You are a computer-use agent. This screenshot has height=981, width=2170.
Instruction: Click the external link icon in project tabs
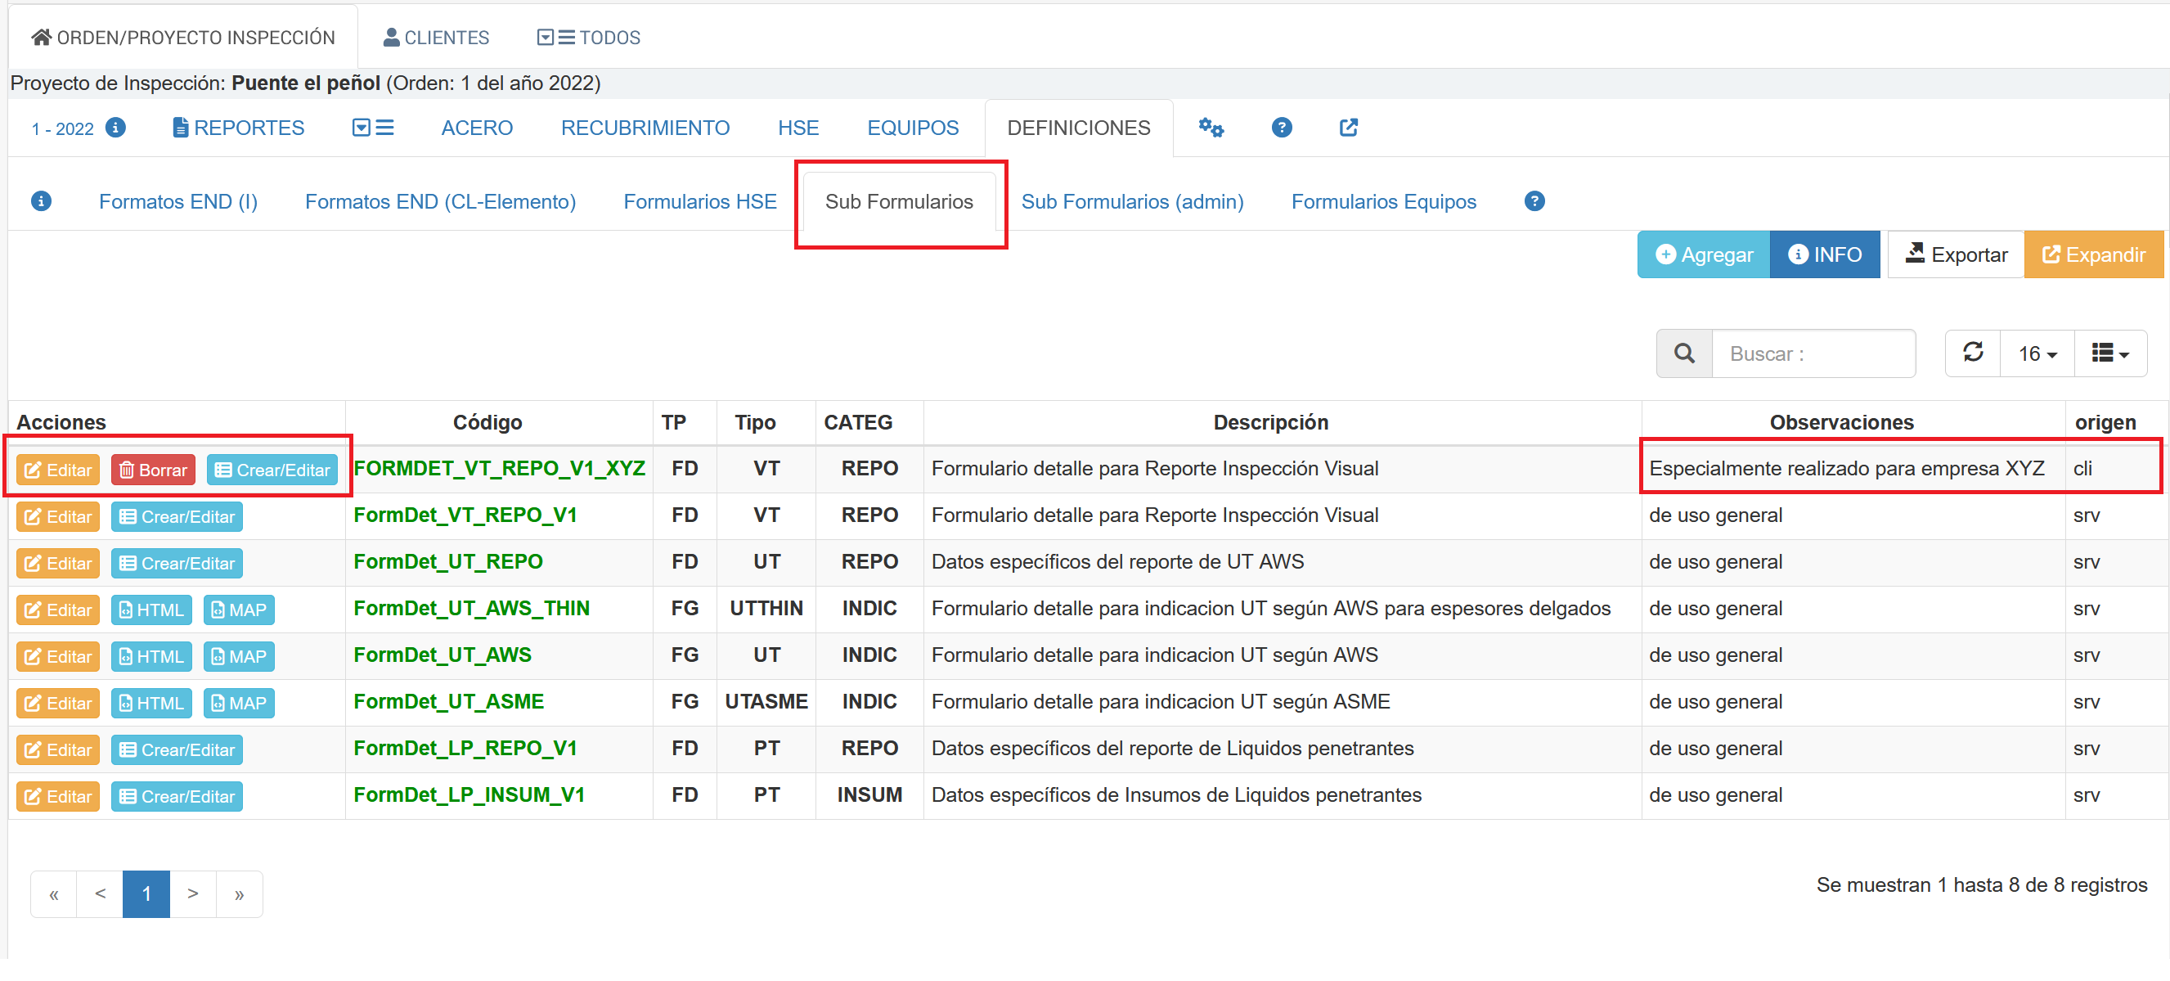click(x=1348, y=128)
